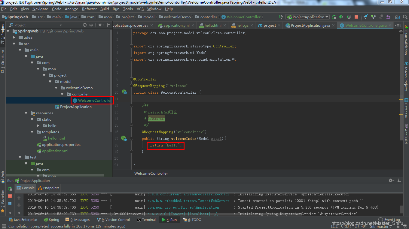This screenshot has height=229, width=409.
Task: Click the Show History icon in toolbar
Action: [x=381, y=17]
